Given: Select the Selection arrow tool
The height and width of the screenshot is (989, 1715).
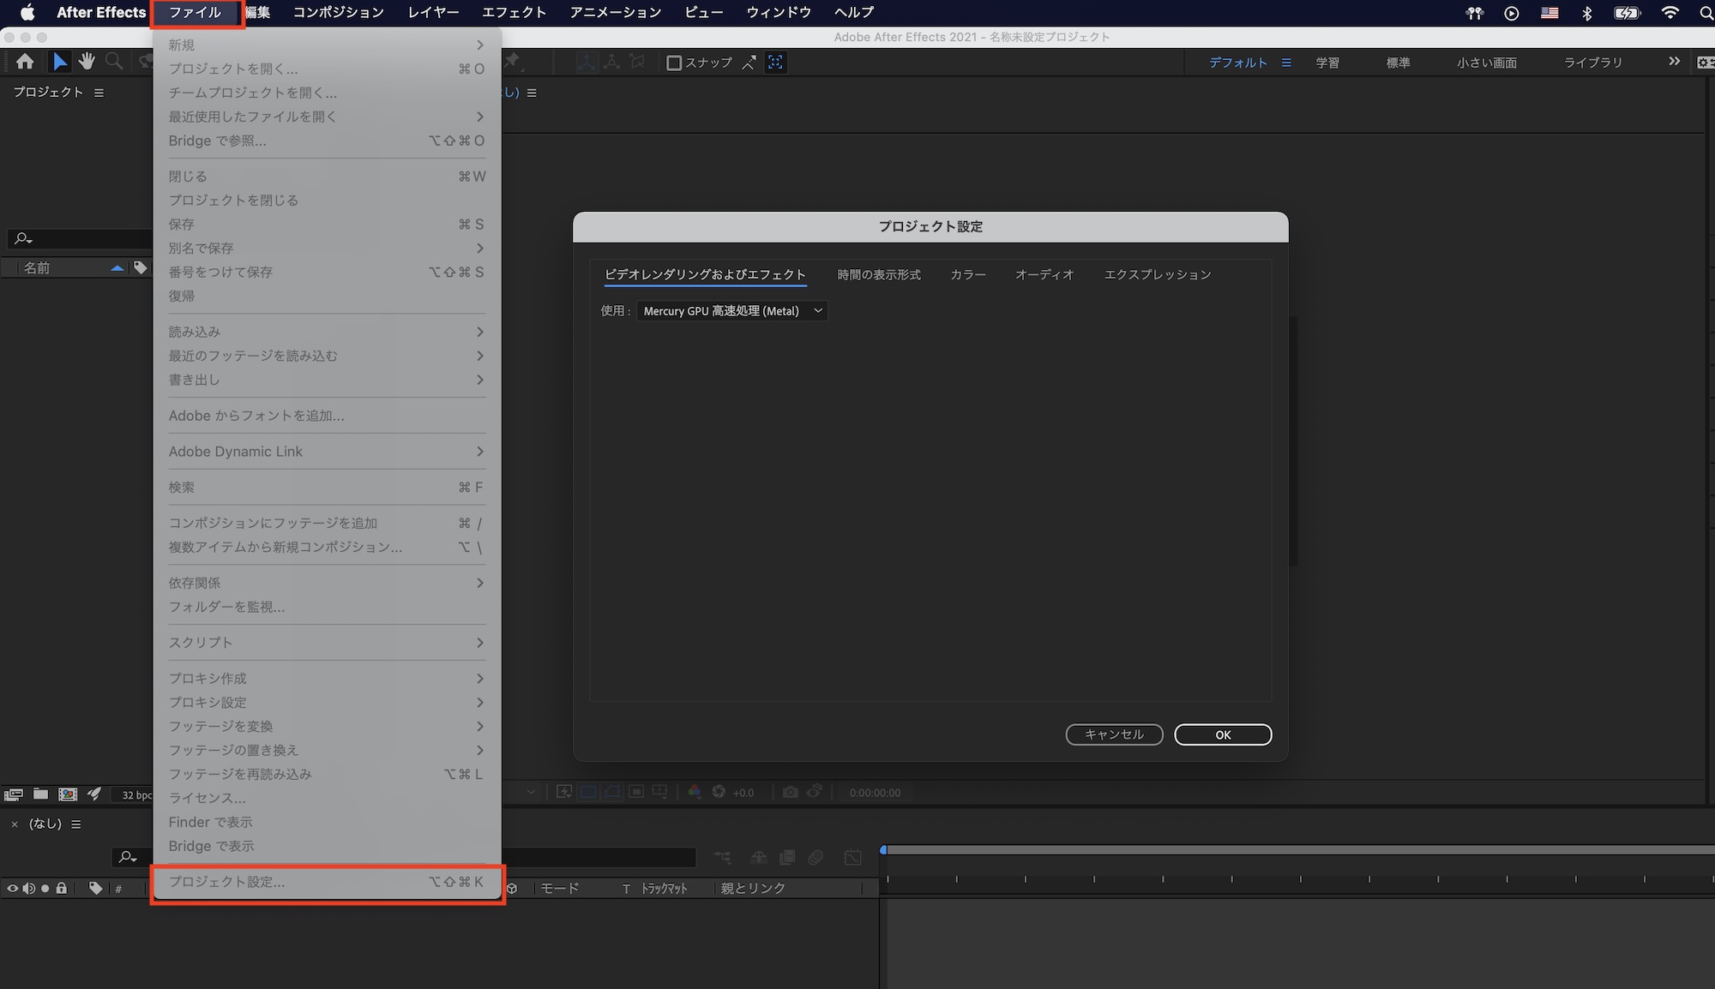Looking at the screenshot, I should (x=59, y=62).
